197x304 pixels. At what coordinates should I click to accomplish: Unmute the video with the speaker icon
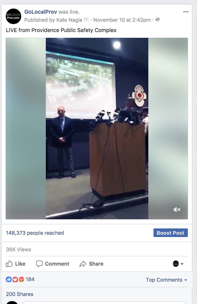pyautogui.click(x=177, y=210)
